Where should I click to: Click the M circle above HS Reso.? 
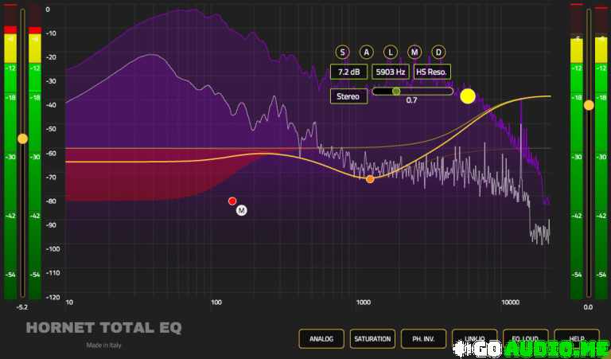click(414, 53)
